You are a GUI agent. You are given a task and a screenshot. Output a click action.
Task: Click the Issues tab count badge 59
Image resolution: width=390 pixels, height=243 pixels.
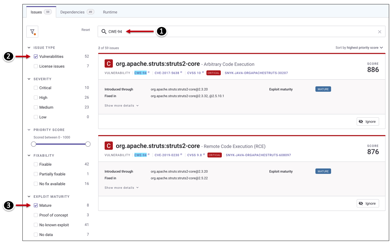click(48, 12)
